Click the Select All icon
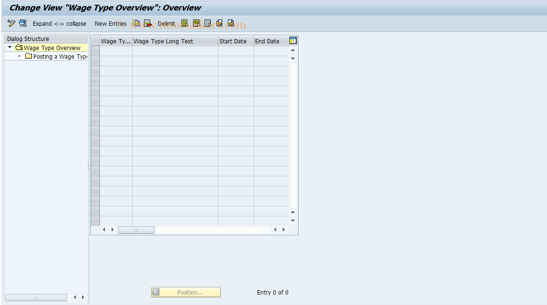The image size is (547, 305). pos(185,23)
